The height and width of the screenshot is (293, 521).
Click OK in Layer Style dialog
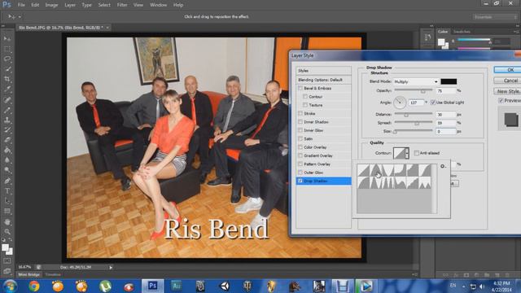coord(507,70)
